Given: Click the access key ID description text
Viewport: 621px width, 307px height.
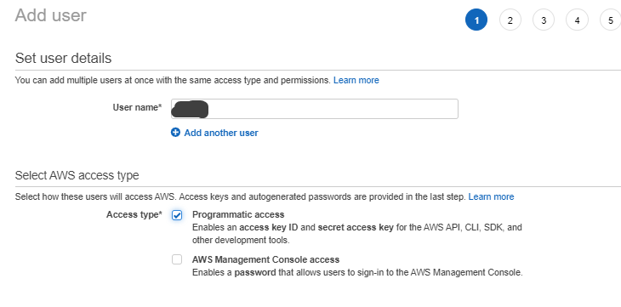Looking at the screenshot, I should 356,234.
